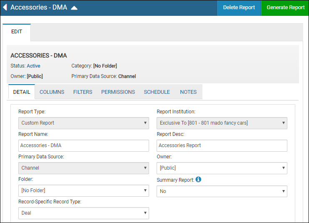
Task: Click the Delete Report button
Action: pyautogui.click(x=239, y=8)
